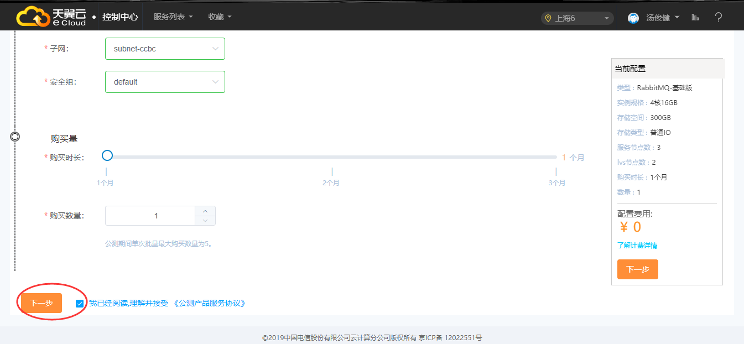This screenshot has height=344, width=744.
Task: Open the 收藏 favorites menu
Action: [x=220, y=17]
